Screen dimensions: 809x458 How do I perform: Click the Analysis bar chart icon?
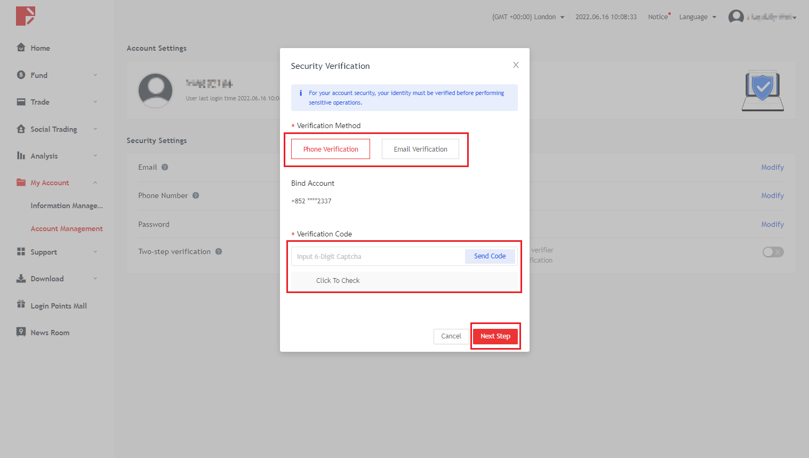tap(21, 155)
